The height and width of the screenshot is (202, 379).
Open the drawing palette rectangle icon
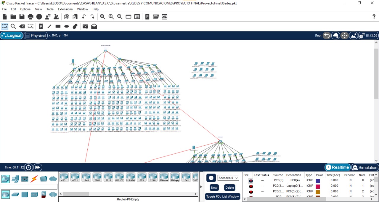[128, 17]
